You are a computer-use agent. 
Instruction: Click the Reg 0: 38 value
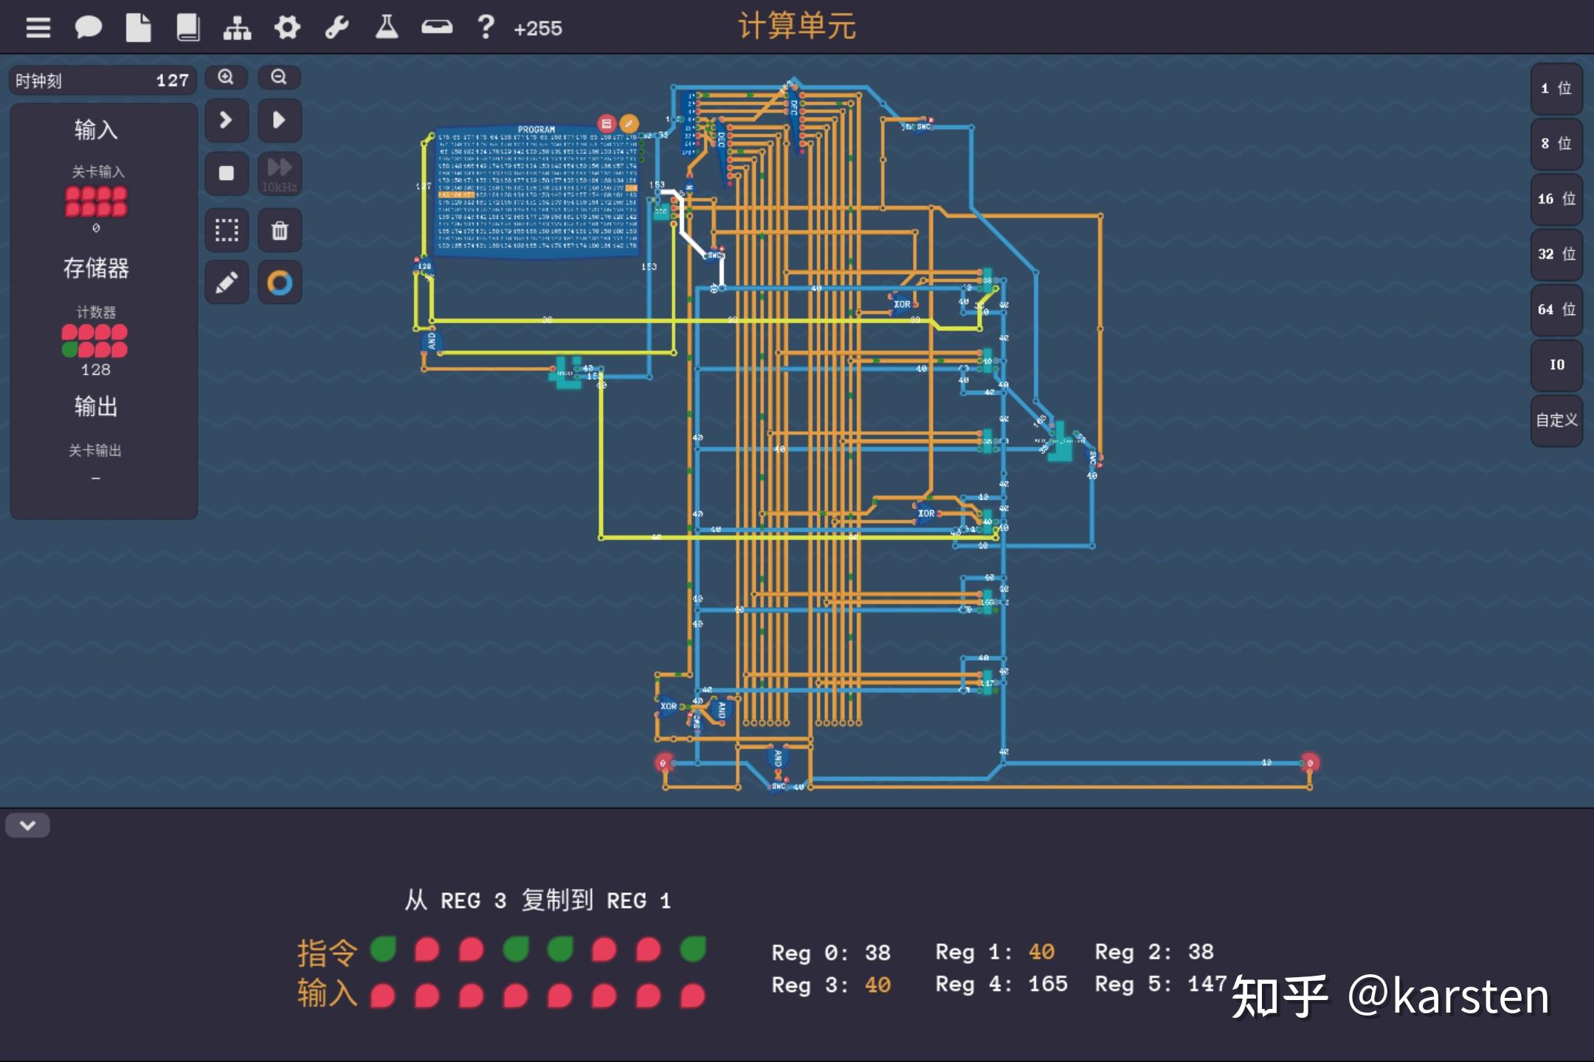831,953
